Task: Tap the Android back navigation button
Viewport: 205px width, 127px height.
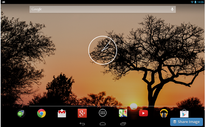Action: (x=82, y=124)
